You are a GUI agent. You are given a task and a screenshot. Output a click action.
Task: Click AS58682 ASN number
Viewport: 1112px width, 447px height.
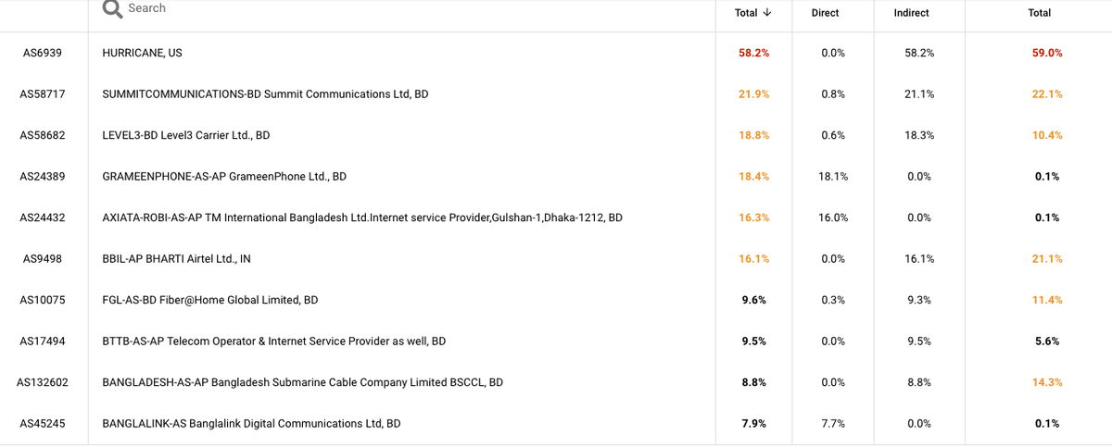point(43,135)
